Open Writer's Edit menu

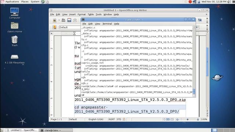point(58,15)
